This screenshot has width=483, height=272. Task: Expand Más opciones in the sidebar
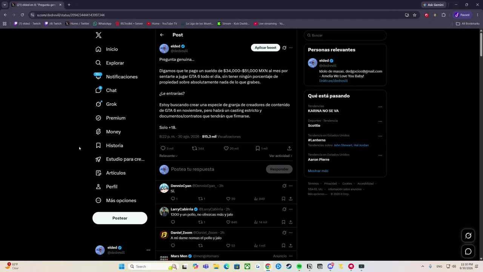(x=116, y=201)
